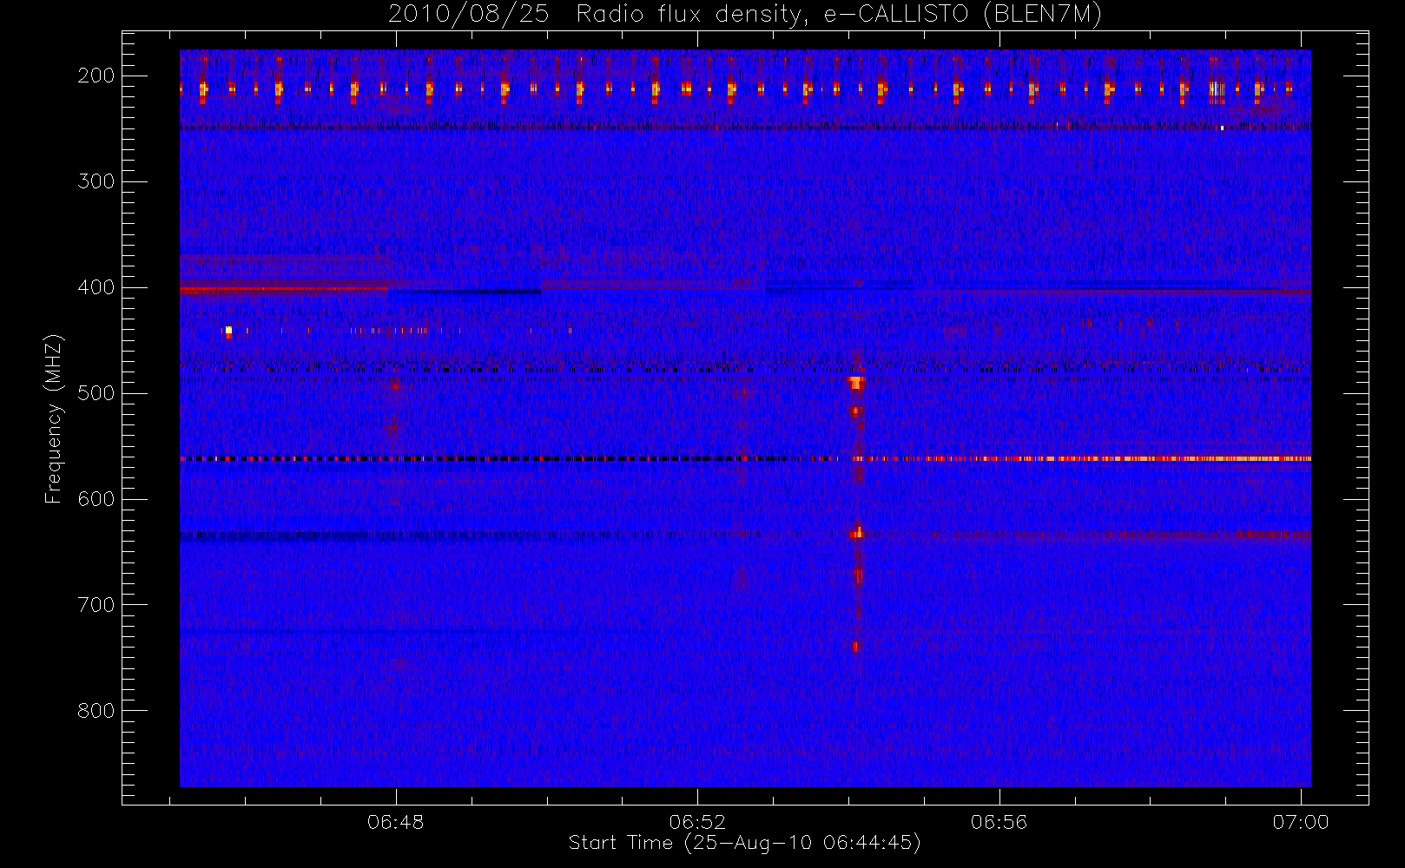Click the 07:00 time tick label
This screenshot has width=1405, height=868.
[x=1301, y=822]
